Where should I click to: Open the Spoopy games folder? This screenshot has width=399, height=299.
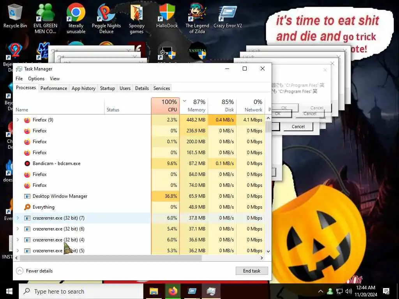click(x=137, y=18)
